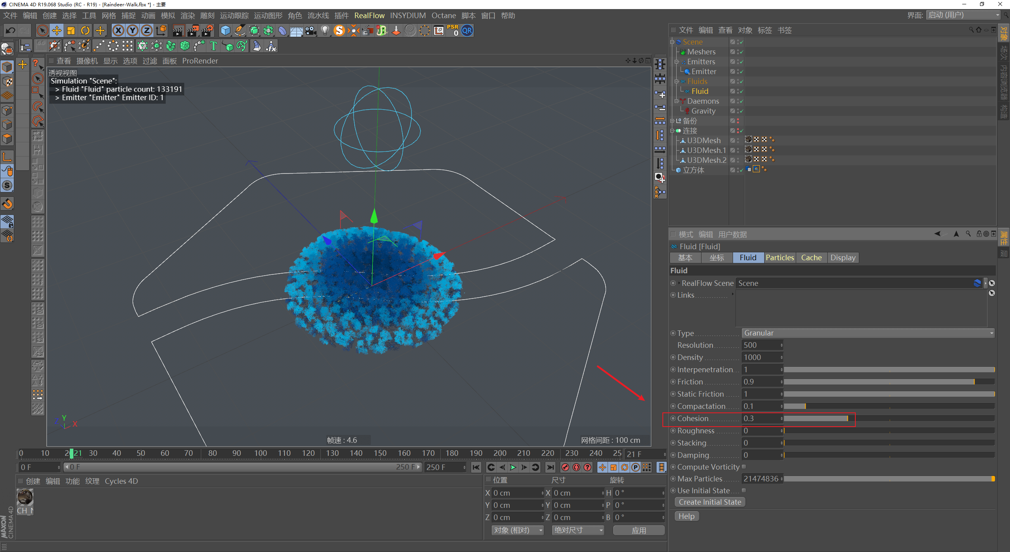Jump to the timeline's end frame
1010x552 pixels.
coord(550,467)
